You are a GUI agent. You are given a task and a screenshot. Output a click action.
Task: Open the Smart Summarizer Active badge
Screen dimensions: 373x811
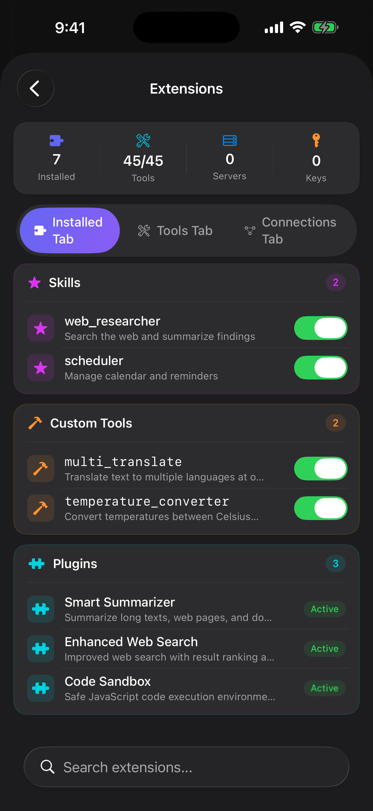pyautogui.click(x=324, y=609)
